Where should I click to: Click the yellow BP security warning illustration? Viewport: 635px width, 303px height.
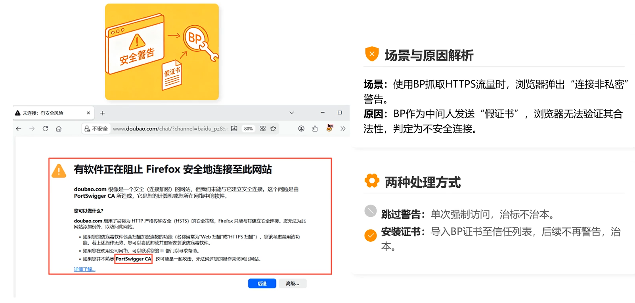pyautogui.click(x=162, y=52)
